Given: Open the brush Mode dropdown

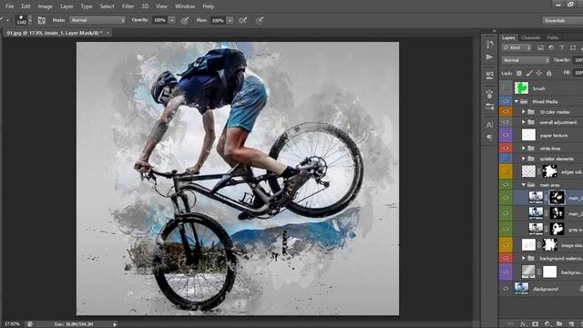Looking at the screenshot, I should coord(97,20).
